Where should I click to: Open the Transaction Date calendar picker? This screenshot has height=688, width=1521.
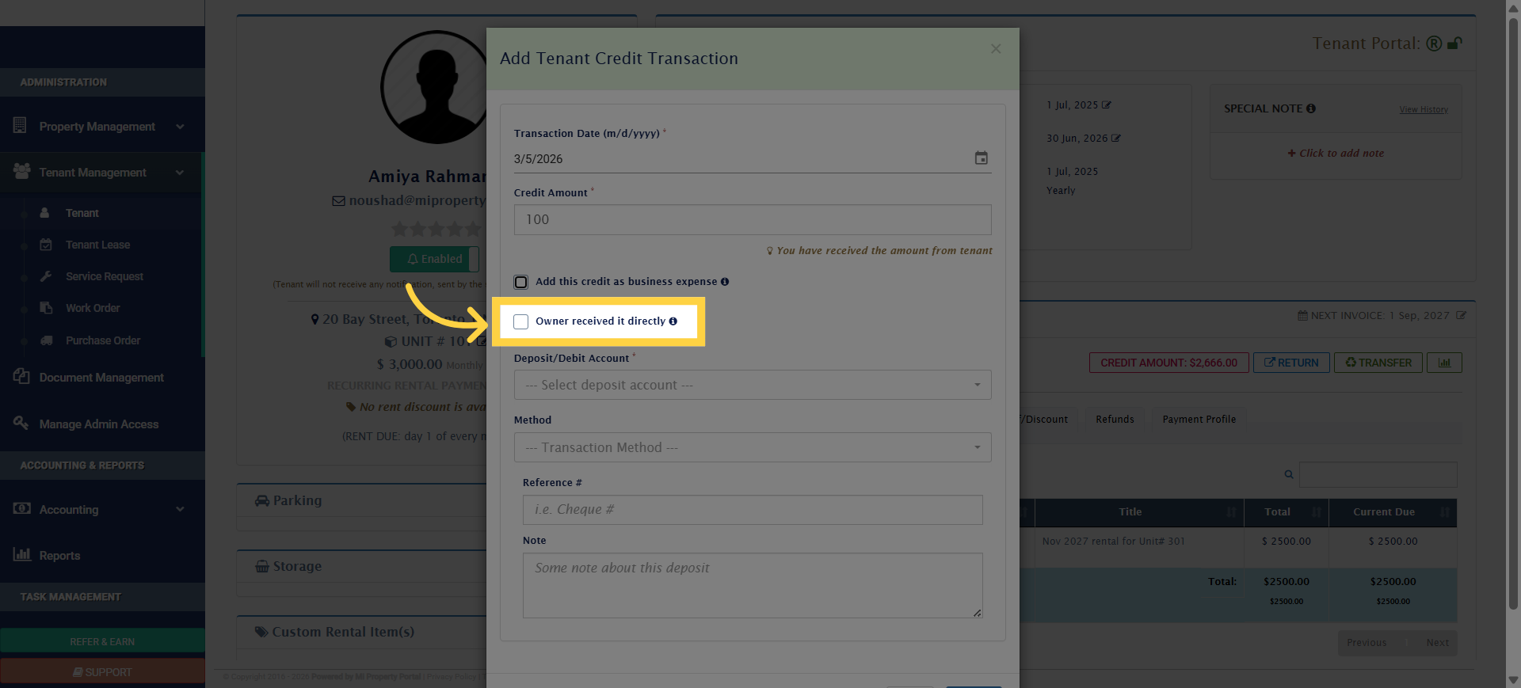981,158
